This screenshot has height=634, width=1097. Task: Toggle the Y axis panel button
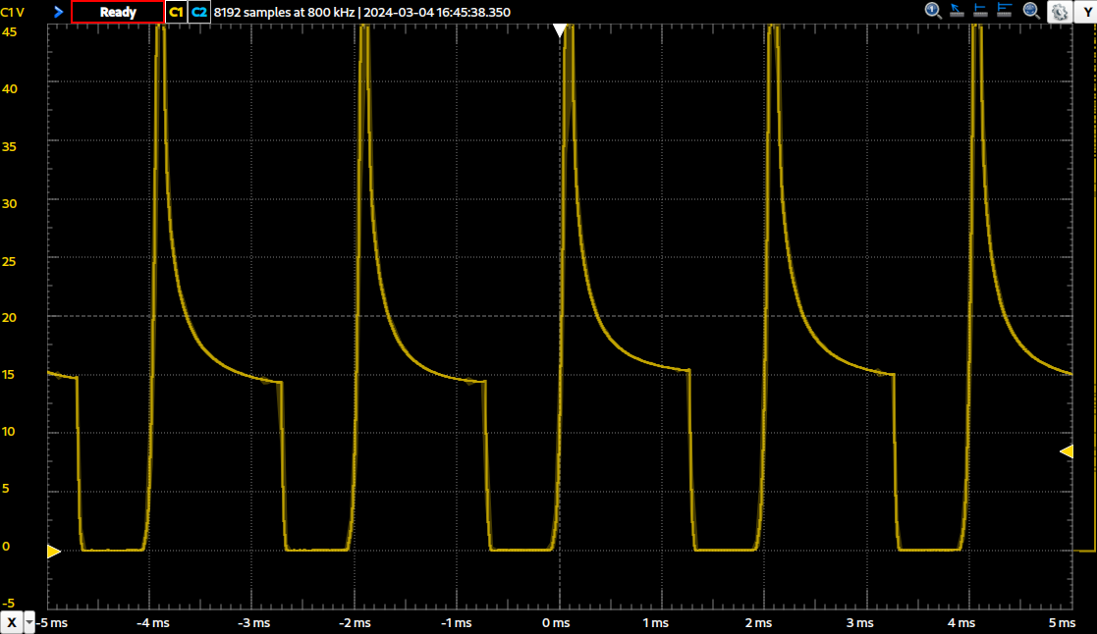1085,12
